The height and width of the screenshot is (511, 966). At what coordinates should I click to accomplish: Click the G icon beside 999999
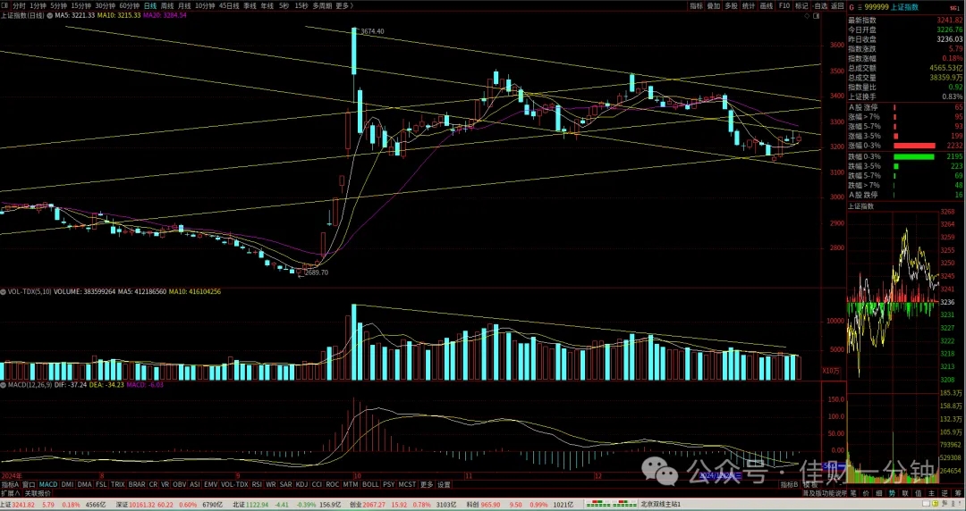pos(852,7)
